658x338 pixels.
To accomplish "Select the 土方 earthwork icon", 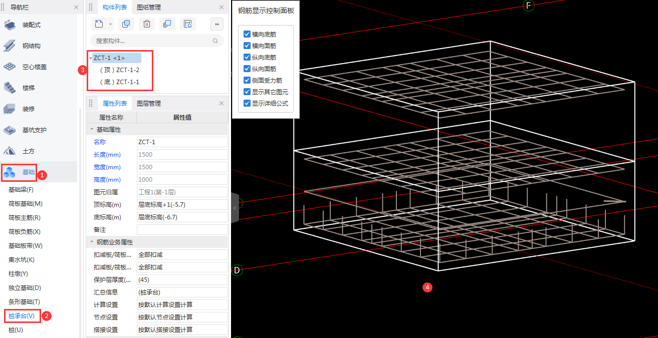I will (10, 151).
